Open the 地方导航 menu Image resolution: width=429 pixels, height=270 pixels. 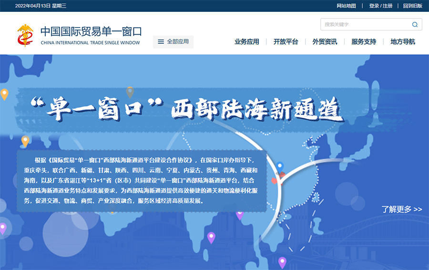pos(403,42)
